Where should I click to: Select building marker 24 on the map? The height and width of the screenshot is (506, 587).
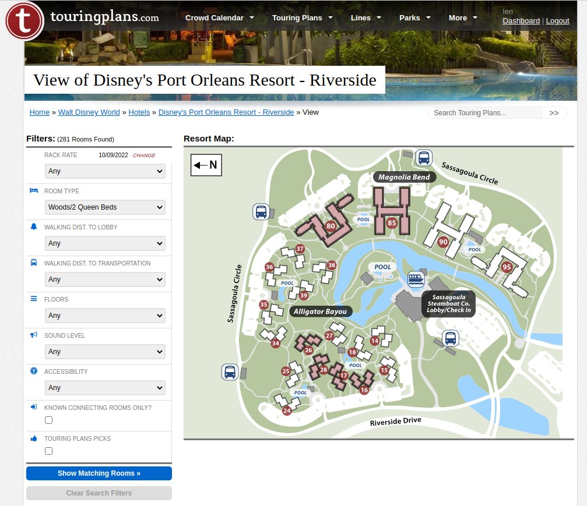[x=287, y=411]
